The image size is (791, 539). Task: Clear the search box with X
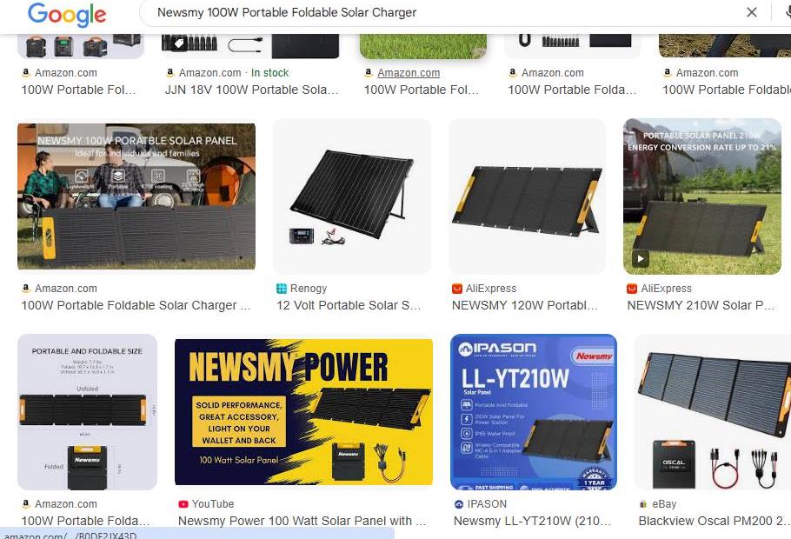(x=752, y=12)
